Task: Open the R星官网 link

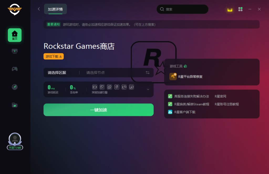Action: [x=220, y=96]
